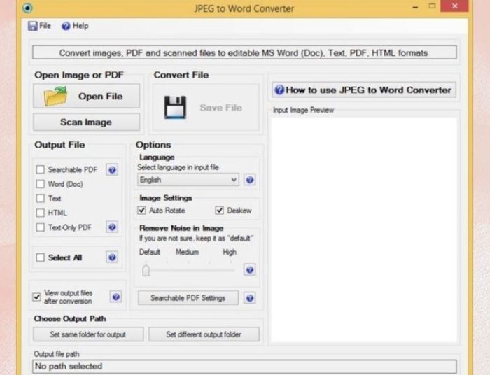The image size is (490, 375).
Task: Click help icon next to Searchable PDF
Action: click(x=112, y=170)
